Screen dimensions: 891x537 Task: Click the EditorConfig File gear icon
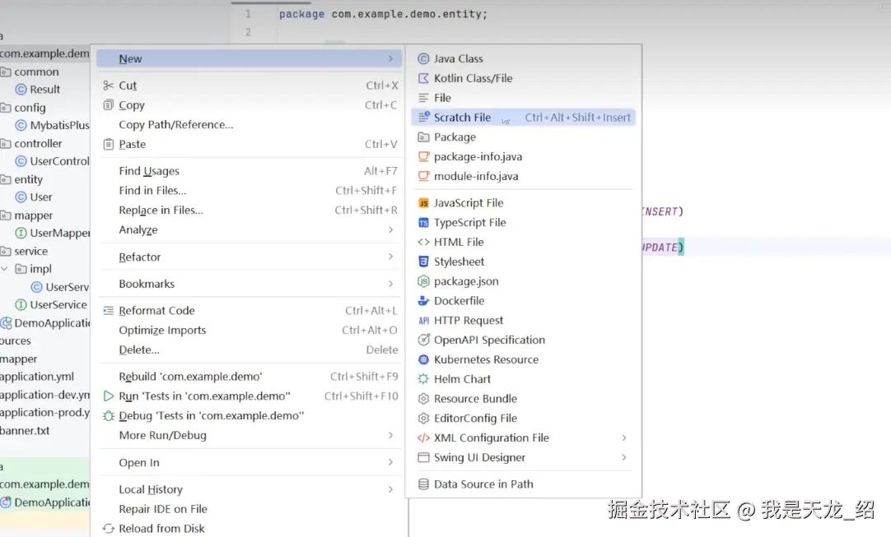pyautogui.click(x=423, y=419)
